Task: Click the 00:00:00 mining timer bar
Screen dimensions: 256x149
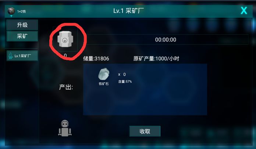Action: point(166,39)
